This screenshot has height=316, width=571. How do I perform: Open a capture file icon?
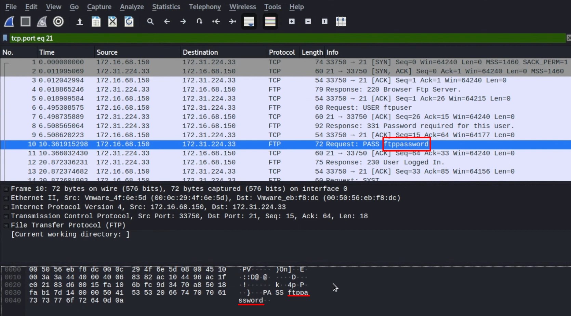[80, 22]
